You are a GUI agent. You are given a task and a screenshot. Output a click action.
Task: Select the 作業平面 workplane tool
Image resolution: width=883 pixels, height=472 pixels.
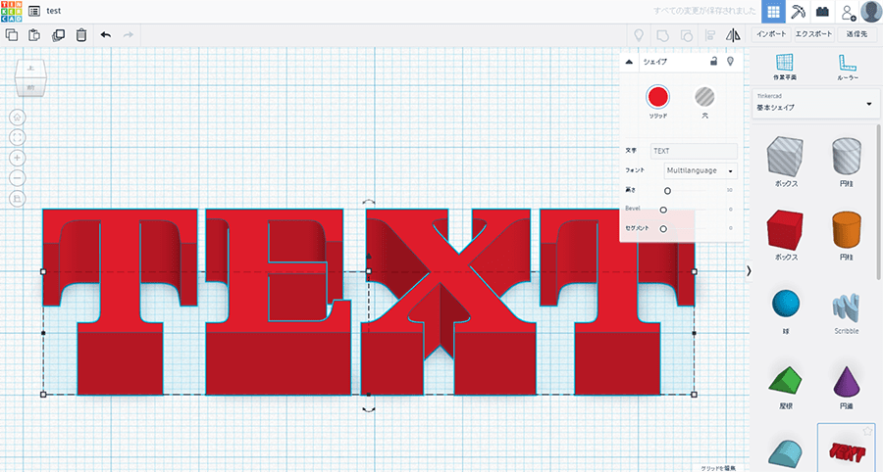(785, 67)
